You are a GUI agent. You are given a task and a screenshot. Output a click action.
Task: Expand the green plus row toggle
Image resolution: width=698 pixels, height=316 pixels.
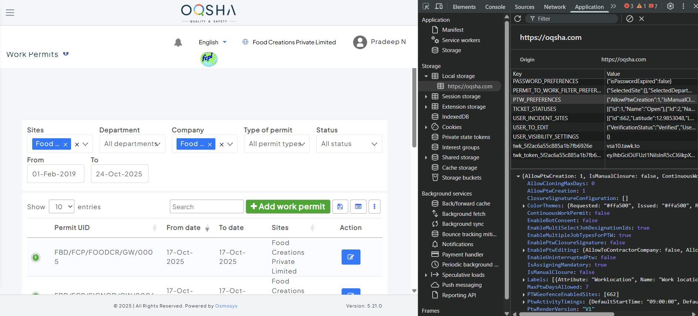point(36,257)
